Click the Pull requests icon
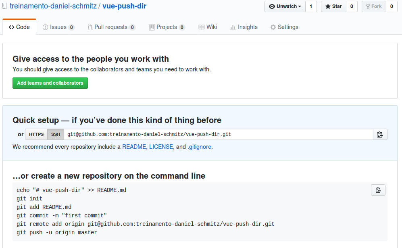The image size is (402, 248). [90, 27]
